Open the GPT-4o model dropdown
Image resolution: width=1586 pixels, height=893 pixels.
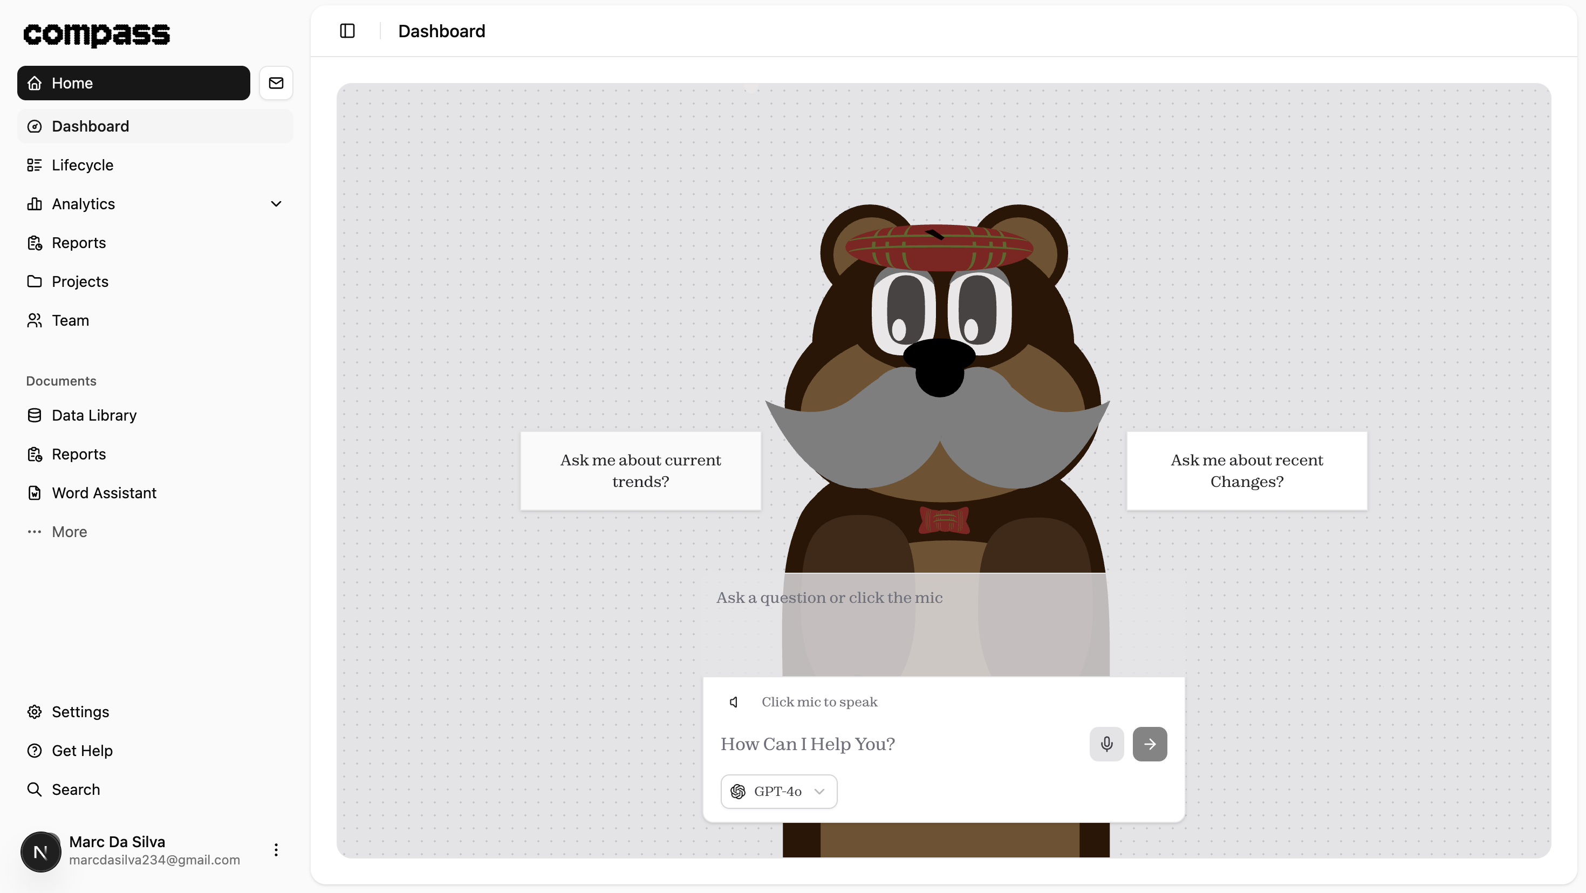pyautogui.click(x=778, y=792)
